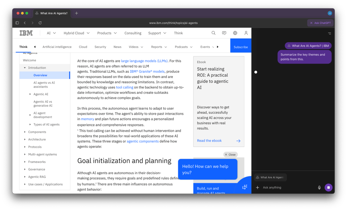Open the chat message icon in IBM header
Image resolution: width=347 pixels, height=210 pixels.
224,33
